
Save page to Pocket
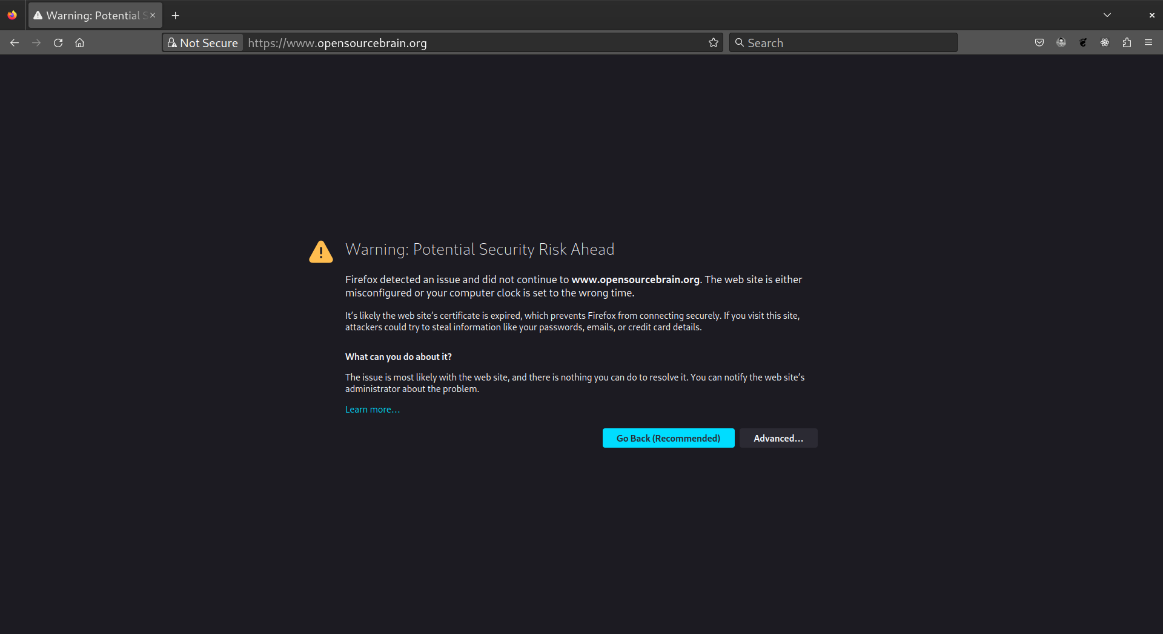click(1040, 42)
